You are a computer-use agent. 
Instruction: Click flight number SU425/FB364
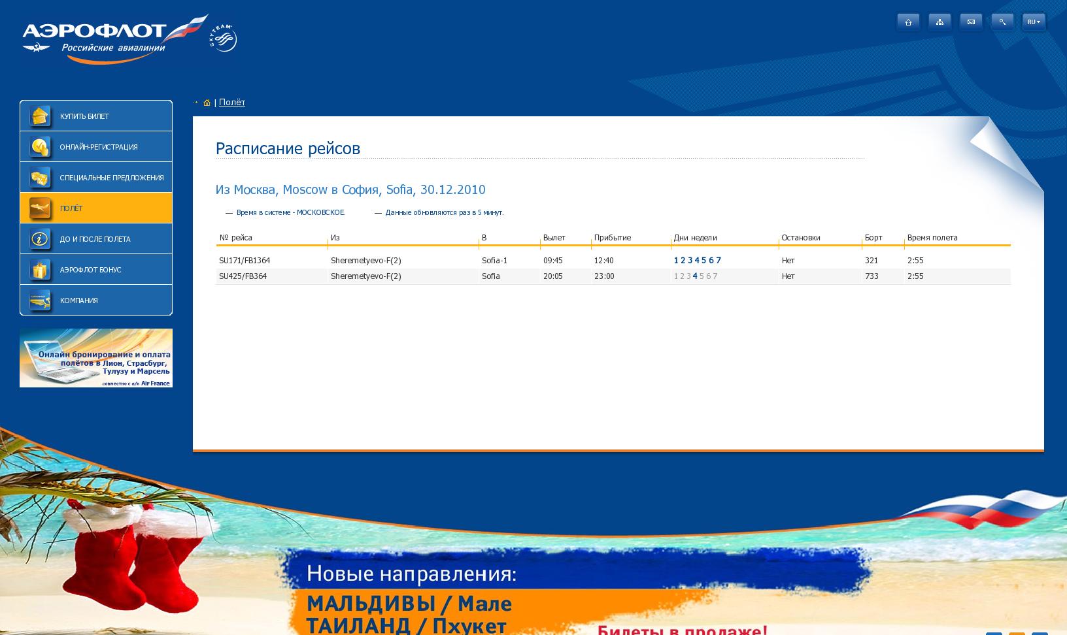coord(243,276)
